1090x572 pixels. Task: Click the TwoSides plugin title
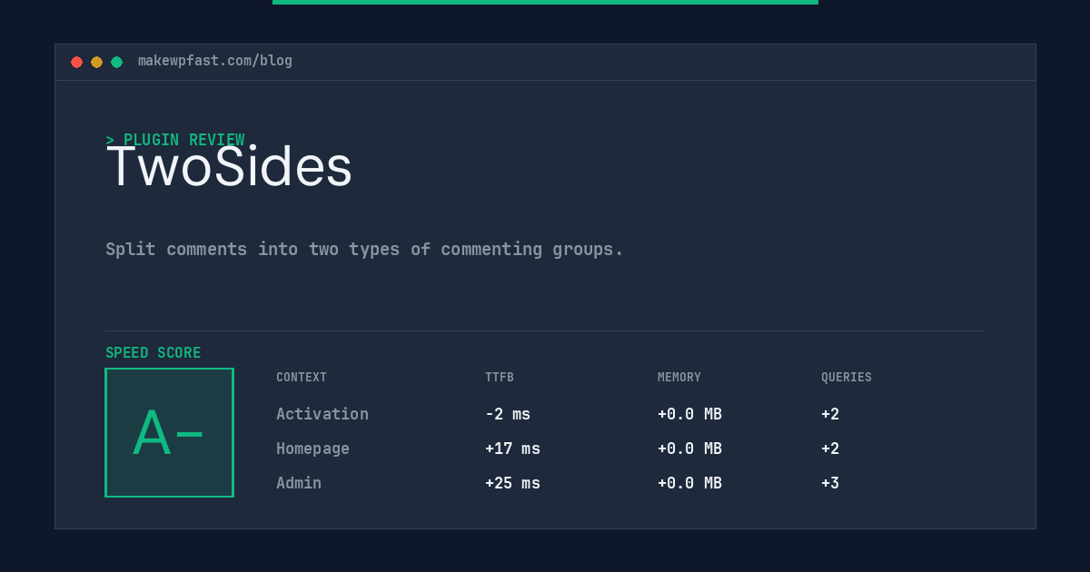coord(229,167)
